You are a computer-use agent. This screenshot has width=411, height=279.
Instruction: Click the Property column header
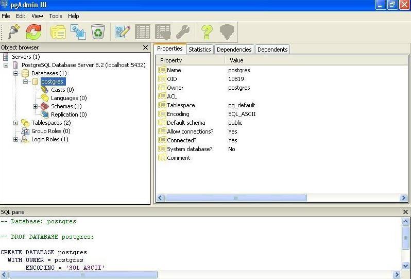click(191, 60)
